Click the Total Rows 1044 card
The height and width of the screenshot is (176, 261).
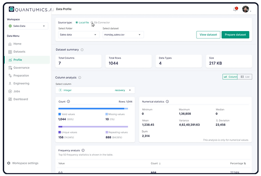point(129,61)
